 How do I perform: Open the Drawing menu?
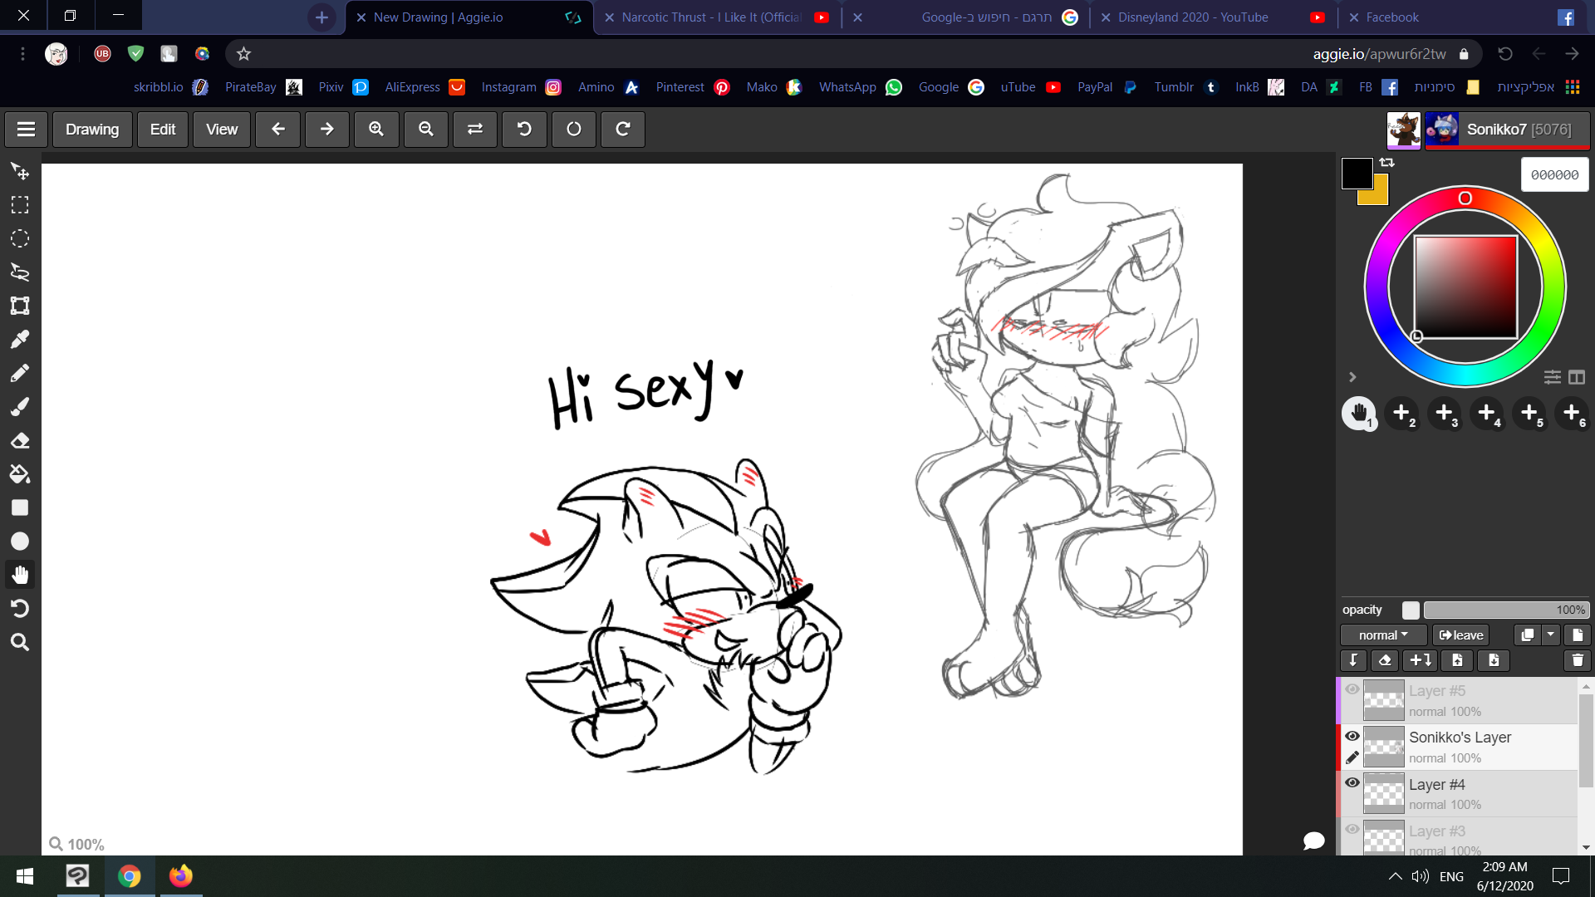(x=92, y=130)
